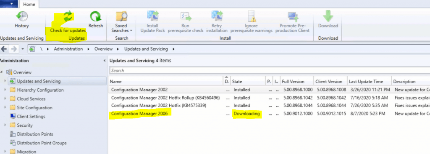Sort by the Last Update Time column
Viewport: 430px width, 154px height.
point(369,81)
